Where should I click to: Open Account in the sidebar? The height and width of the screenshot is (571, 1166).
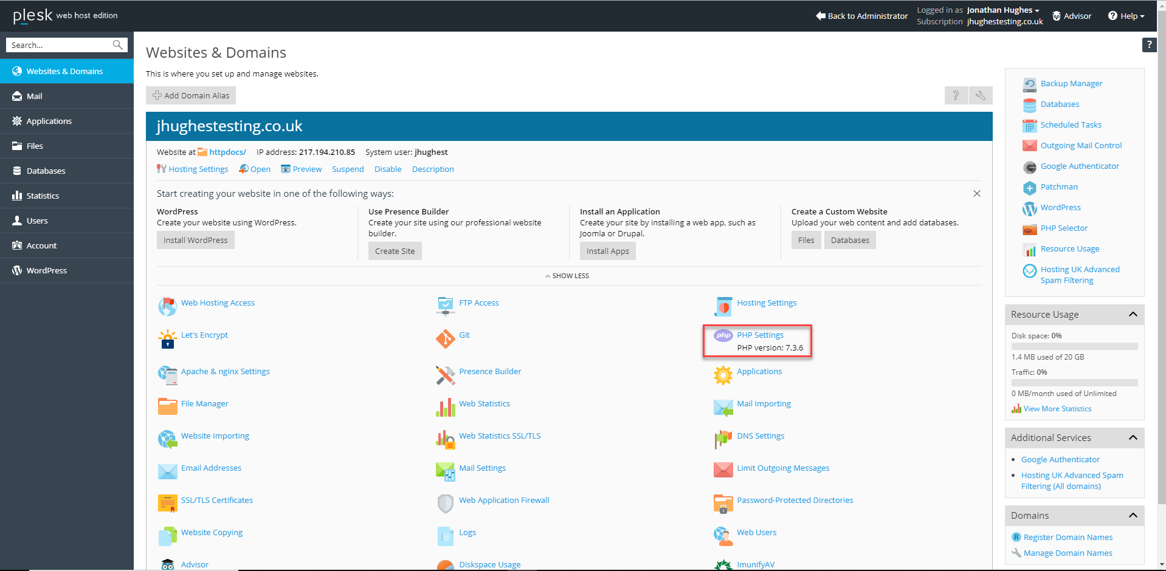(x=67, y=245)
